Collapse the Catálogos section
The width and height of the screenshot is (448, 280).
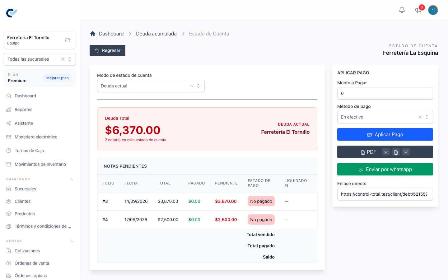click(72, 179)
